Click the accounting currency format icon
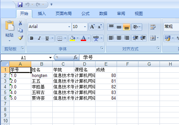This screenshot has width=179, height=125. coord(168,38)
